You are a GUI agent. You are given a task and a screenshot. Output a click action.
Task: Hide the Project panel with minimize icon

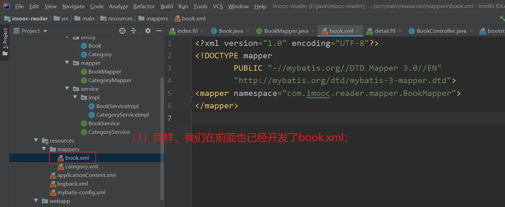[x=159, y=31]
